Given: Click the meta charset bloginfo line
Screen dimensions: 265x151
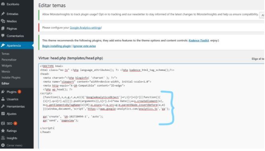Looking at the screenshot, I should (80, 78).
